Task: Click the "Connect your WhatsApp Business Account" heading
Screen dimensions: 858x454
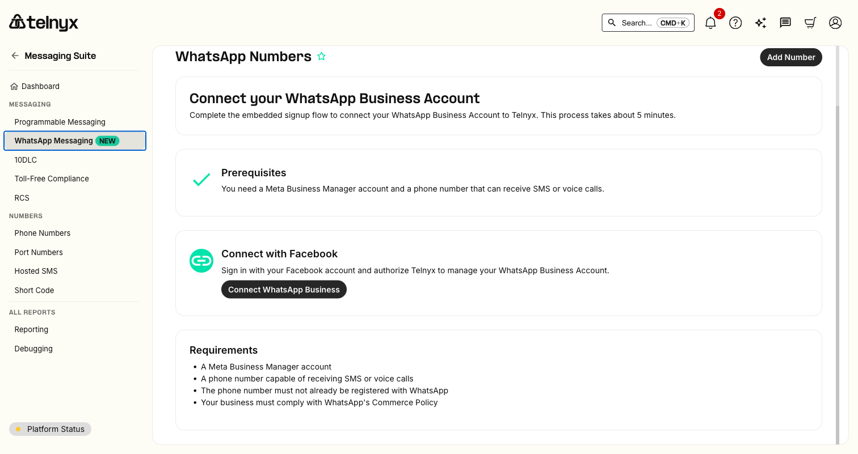Action: (x=335, y=98)
